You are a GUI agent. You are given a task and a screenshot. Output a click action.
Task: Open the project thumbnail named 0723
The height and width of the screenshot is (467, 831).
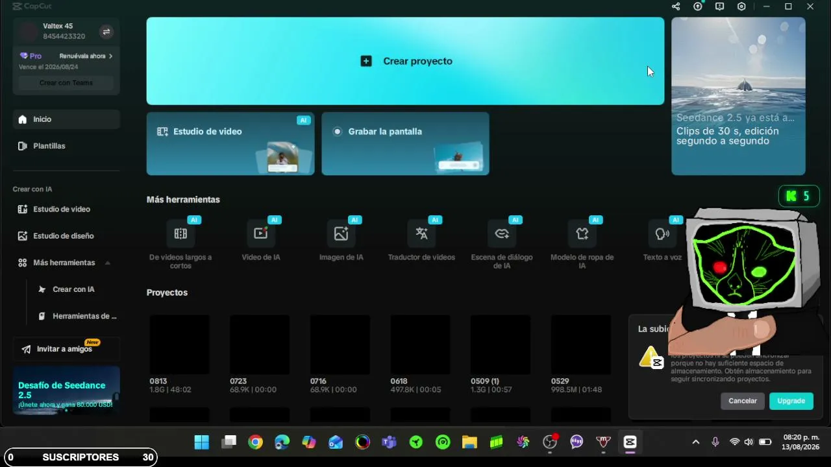[260, 344]
